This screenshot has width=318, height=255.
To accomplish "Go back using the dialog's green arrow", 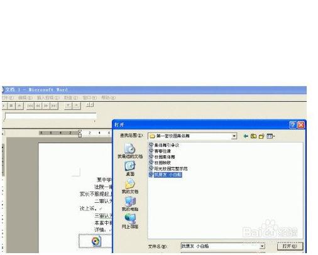I will [x=246, y=136].
